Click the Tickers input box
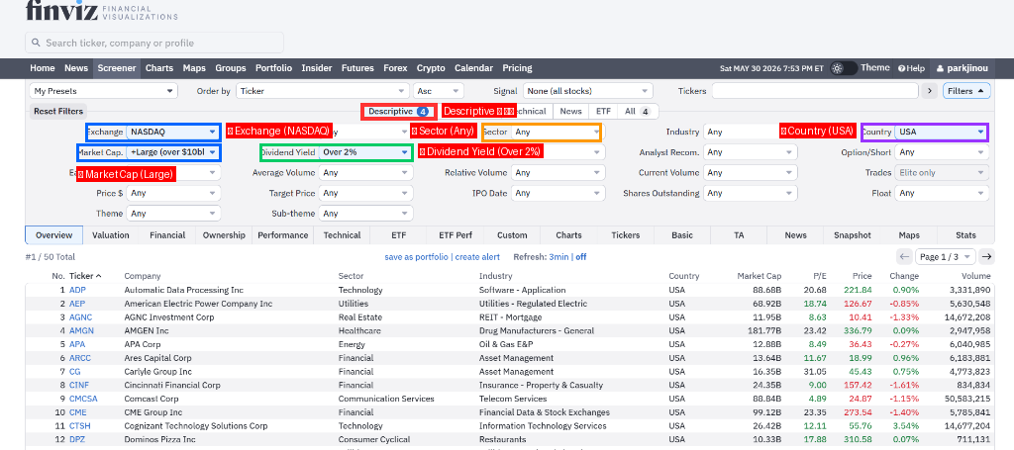The height and width of the screenshot is (450, 1014). point(815,91)
